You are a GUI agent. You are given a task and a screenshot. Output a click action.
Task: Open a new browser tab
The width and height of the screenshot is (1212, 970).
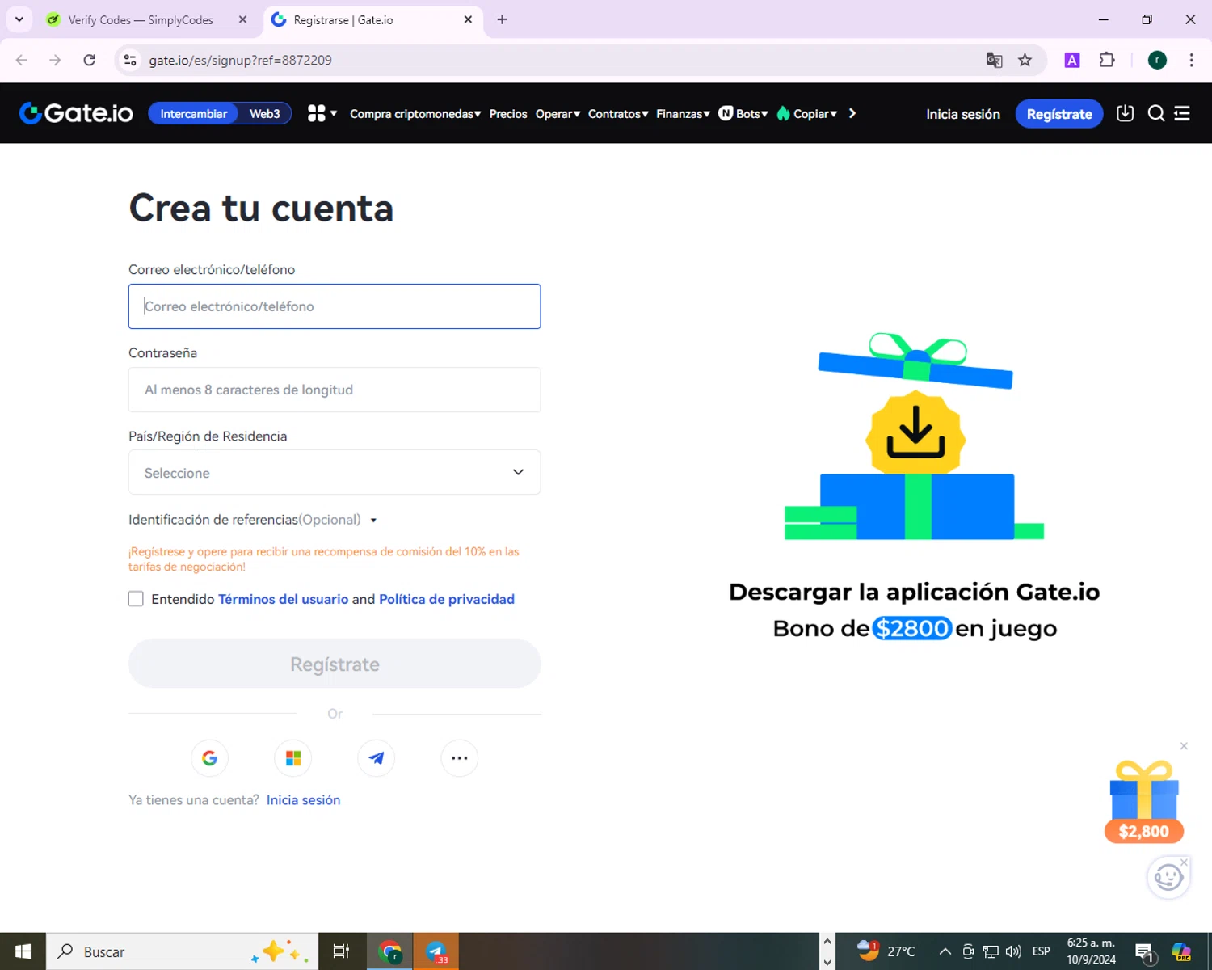[x=502, y=19]
